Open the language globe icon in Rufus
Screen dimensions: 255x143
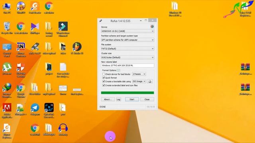pos(152,27)
